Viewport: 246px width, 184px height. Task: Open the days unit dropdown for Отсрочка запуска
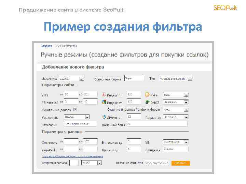[x=92, y=163]
